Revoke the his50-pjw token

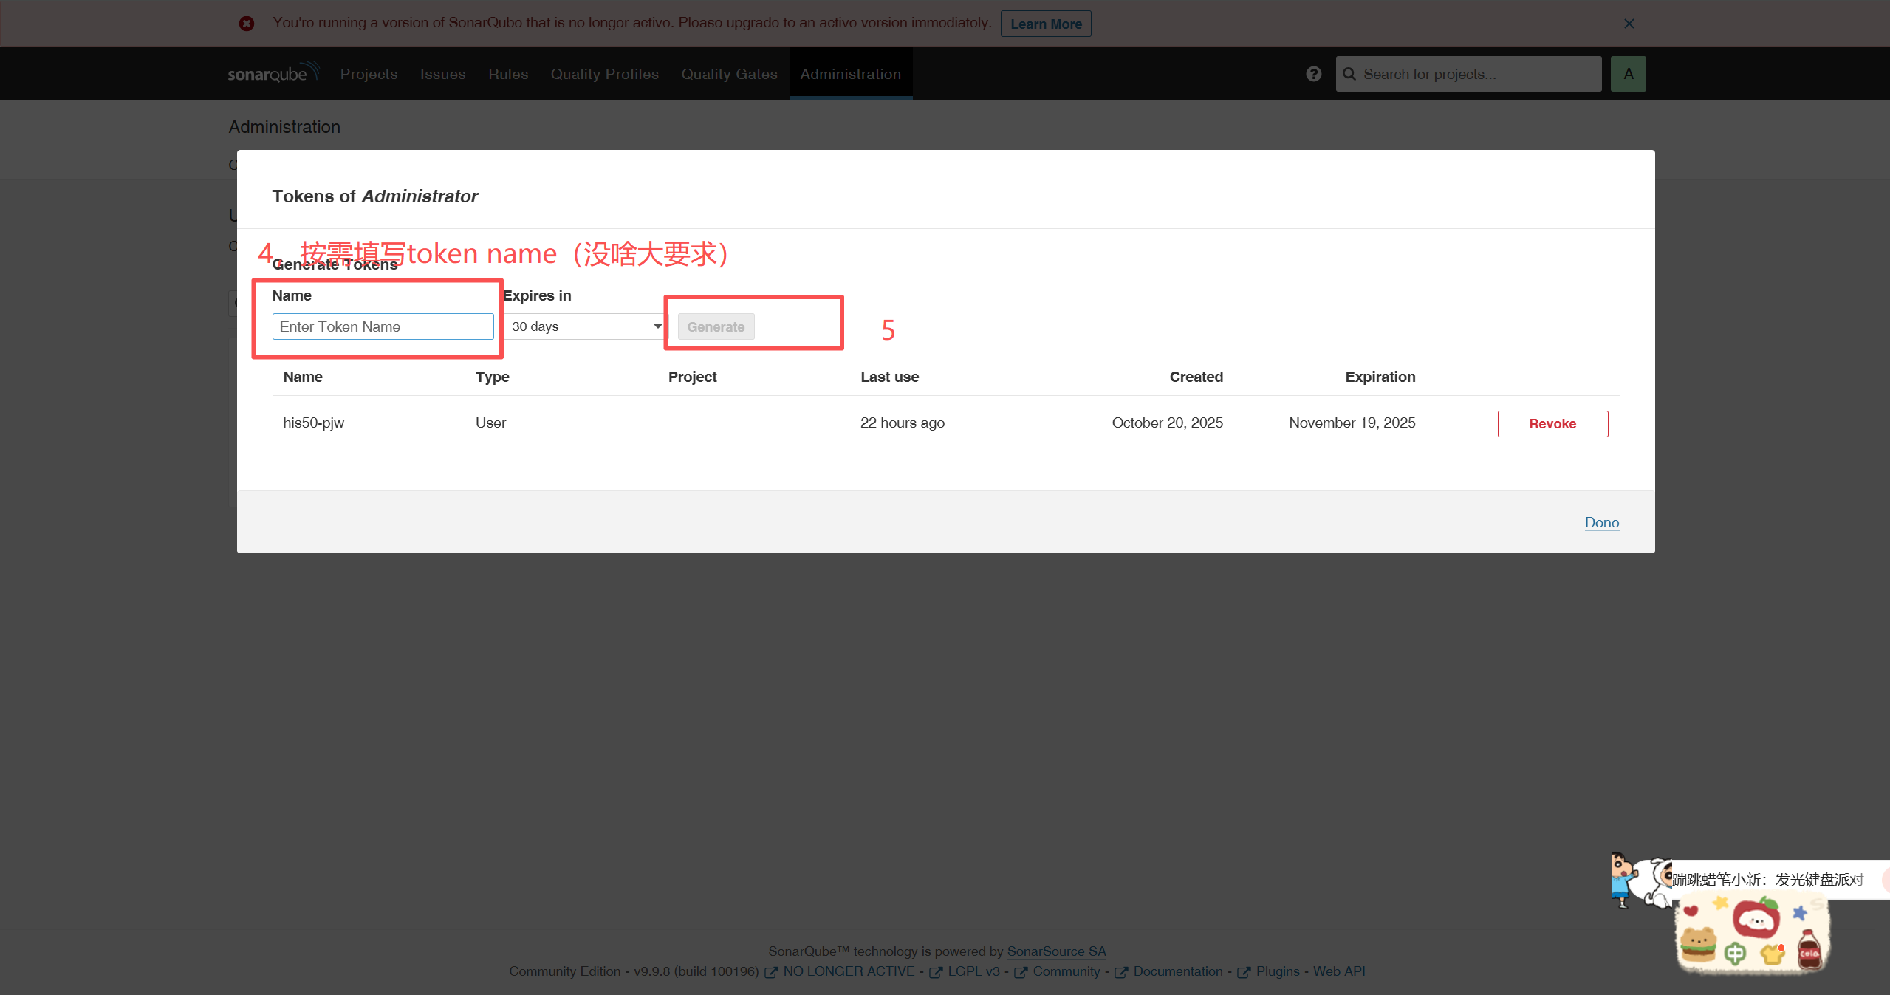(1552, 424)
